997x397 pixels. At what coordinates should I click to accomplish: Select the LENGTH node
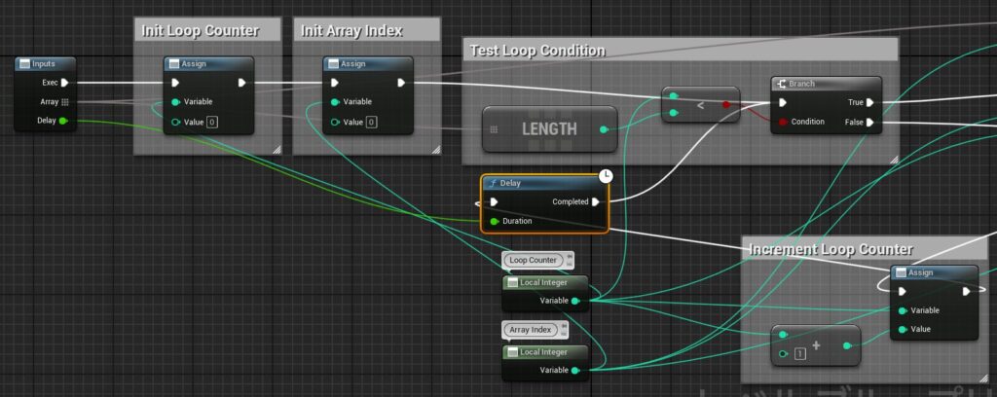coord(549,129)
